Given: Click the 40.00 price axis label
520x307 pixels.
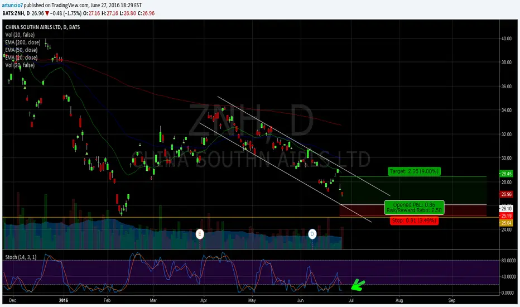Looking at the screenshot, I should pos(506,39).
